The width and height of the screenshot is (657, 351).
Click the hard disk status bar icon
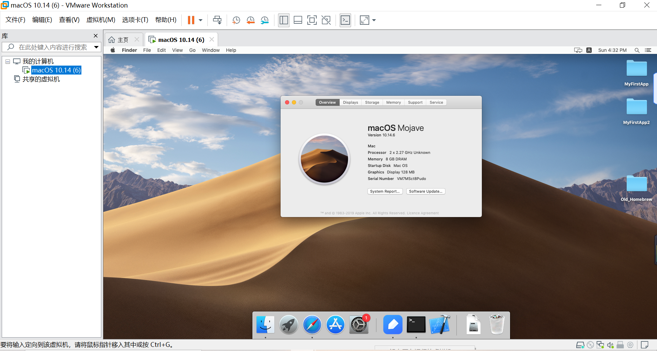[x=580, y=345]
